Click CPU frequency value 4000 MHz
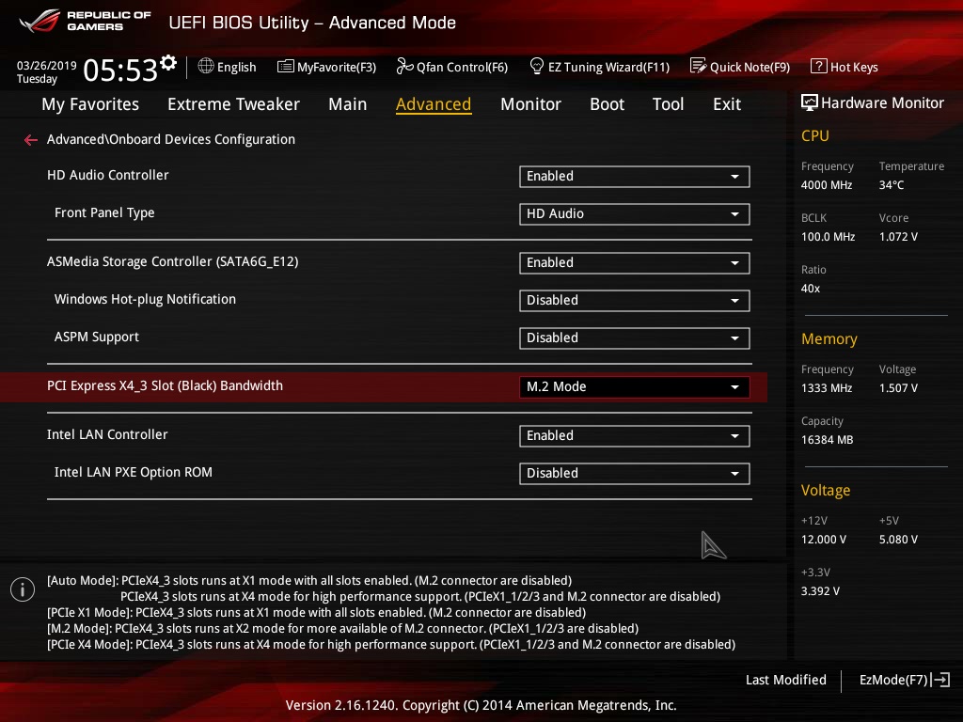Viewport: 963px width, 722px height. (827, 185)
